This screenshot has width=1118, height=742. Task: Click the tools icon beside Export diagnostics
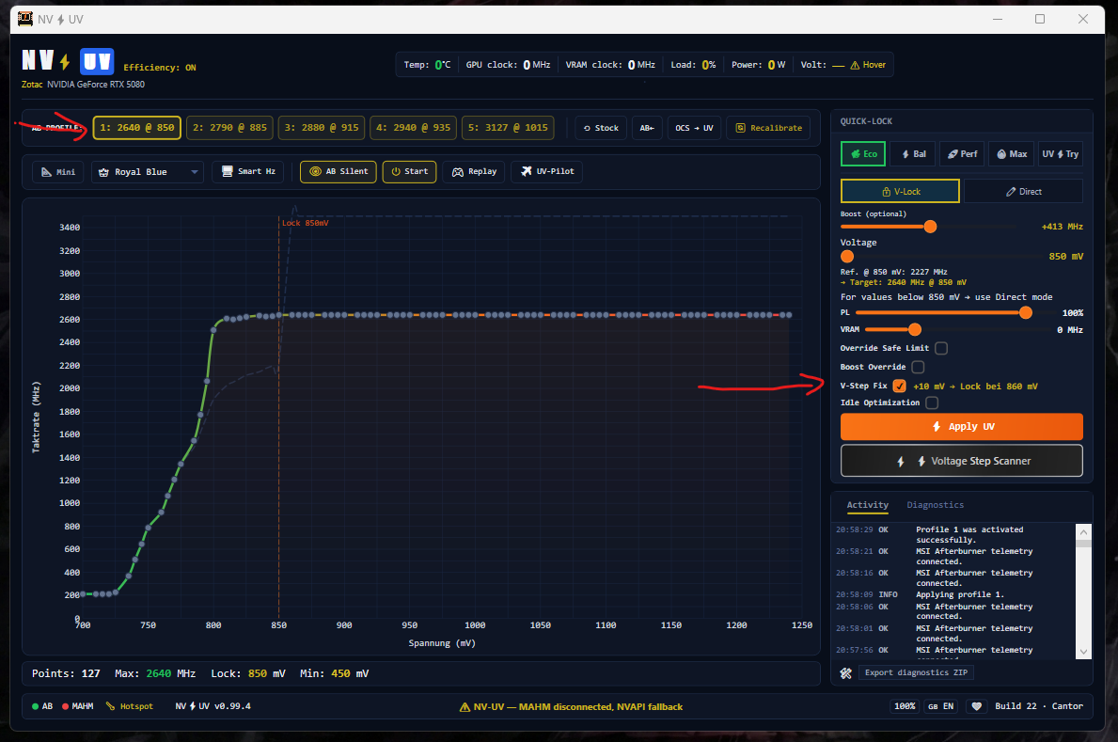[x=845, y=672]
